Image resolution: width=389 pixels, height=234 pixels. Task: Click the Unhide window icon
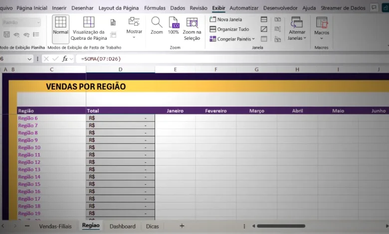264,39
